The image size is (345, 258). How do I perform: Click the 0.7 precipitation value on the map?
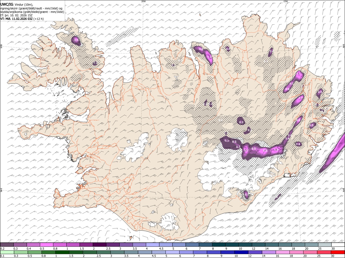[x=246, y=151]
